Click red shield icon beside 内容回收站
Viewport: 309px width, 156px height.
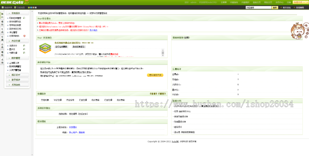(24, 36)
